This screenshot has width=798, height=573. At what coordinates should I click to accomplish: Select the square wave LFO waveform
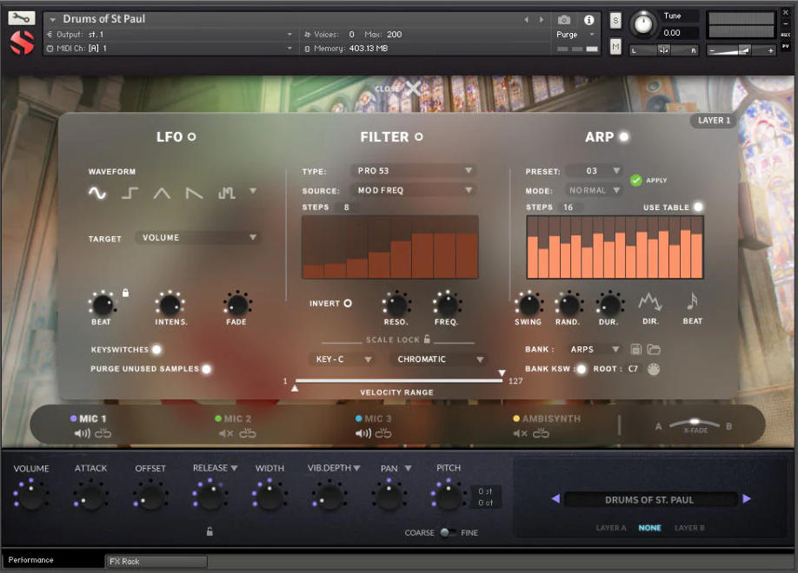click(x=130, y=193)
